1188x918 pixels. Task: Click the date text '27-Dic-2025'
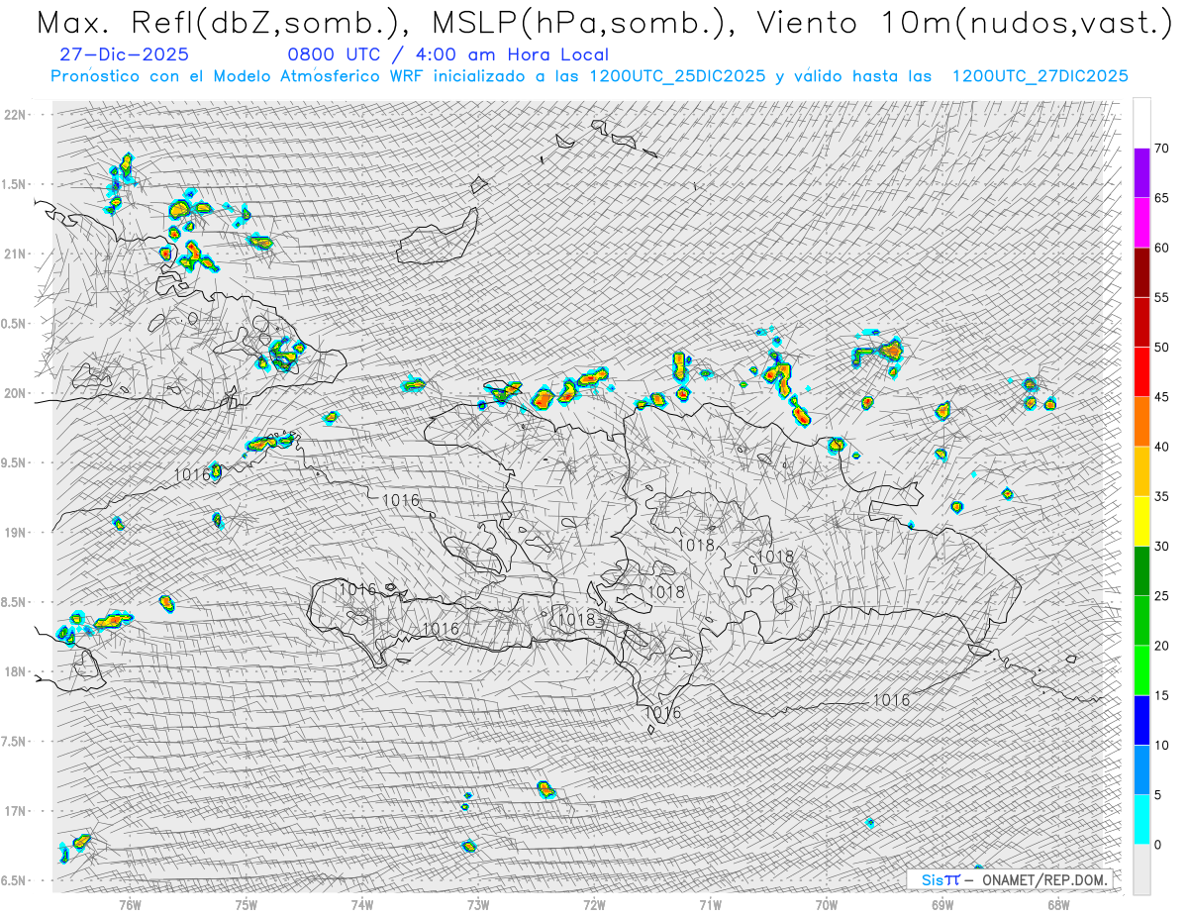point(124,54)
